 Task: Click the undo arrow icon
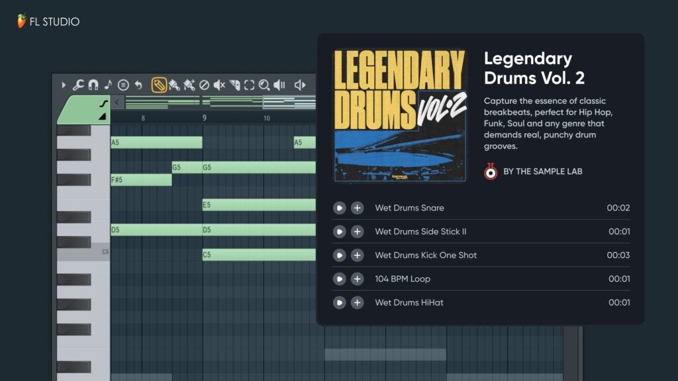coord(138,85)
